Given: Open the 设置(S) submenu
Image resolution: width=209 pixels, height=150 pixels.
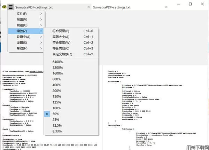Looking at the screenshot, I should click(26, 42).
